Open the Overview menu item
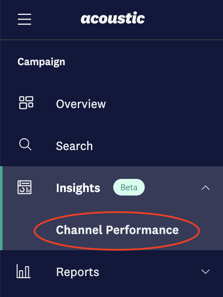 click(x=81, y=104)
